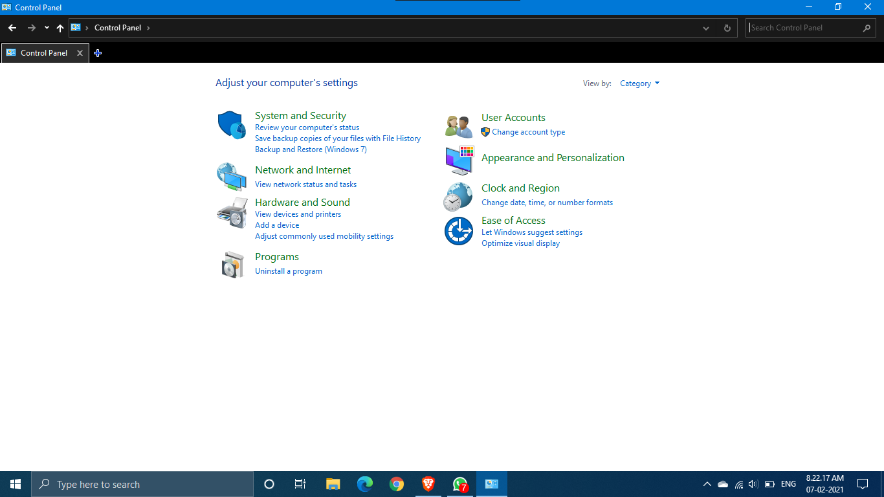
Task: Go back with the back arrow
Action: 12,28
